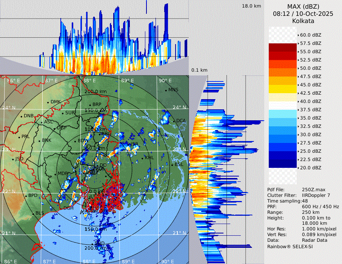Click the 08:12 / 10-Oct-2025 timestamp

tap(303, 14)
